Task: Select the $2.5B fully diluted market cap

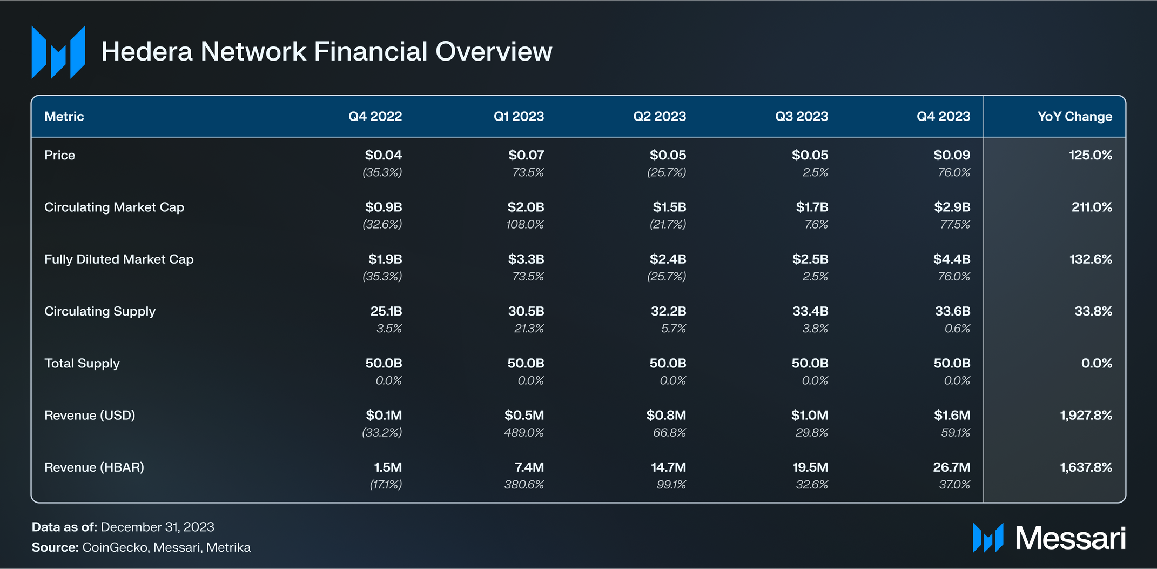Action: (810, 259)
